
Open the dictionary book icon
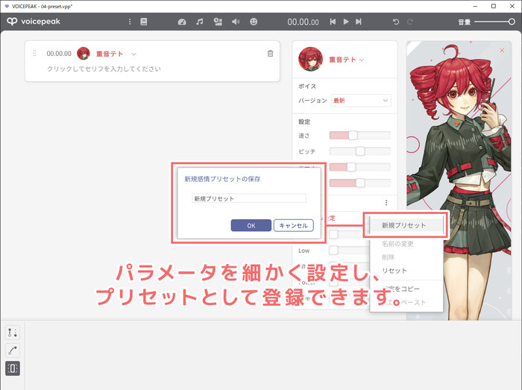(x=143, y=22)
